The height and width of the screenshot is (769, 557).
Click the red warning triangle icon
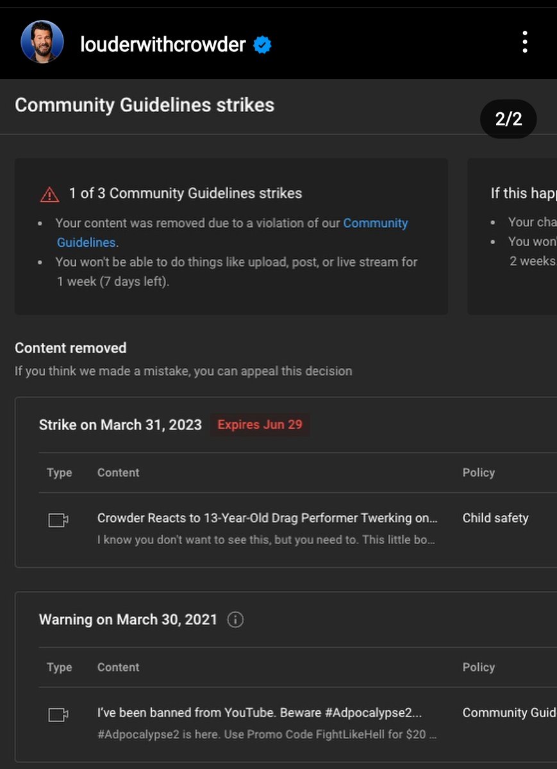click(49, 194)
